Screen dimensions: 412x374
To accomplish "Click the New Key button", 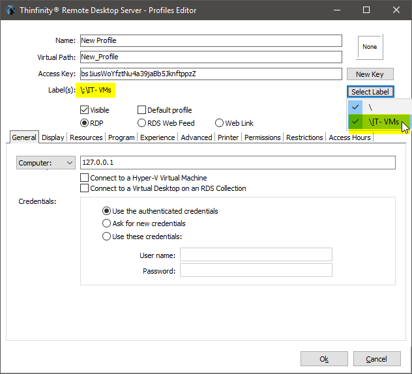I will tap(370, 74).
